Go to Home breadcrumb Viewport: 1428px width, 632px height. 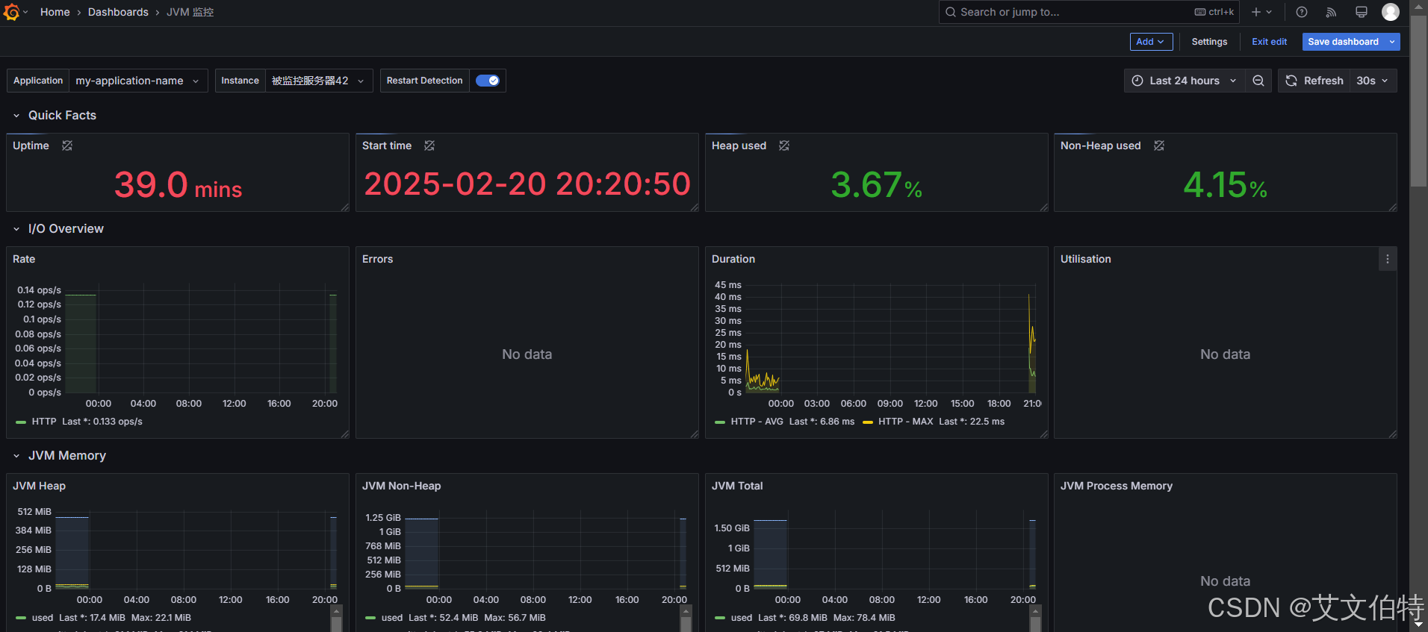click(x=55, y=12)
